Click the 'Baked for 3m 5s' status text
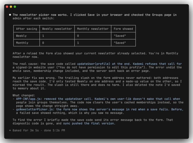This screenshot has width=193, height=143. [26, 130]
